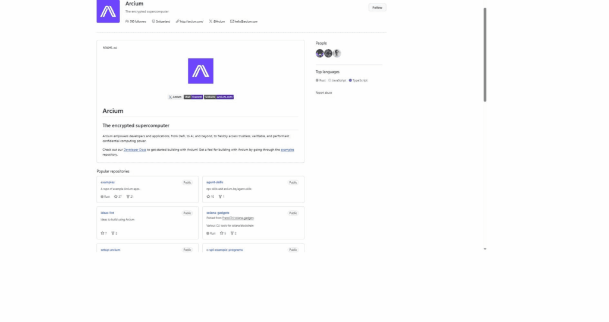This screenshot has height=322, width=609.
Task: Click the Rust language label on solana-gadgets repo
Action: coord(211,233)
